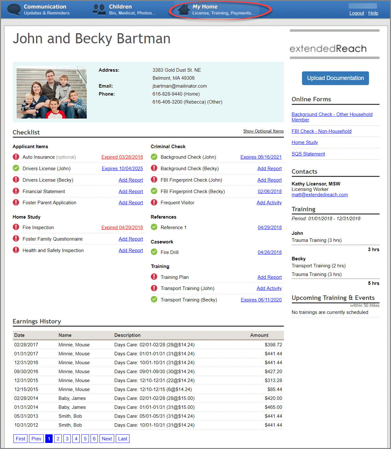Select earnings row dated 02/28/2017

click(148, 345)
